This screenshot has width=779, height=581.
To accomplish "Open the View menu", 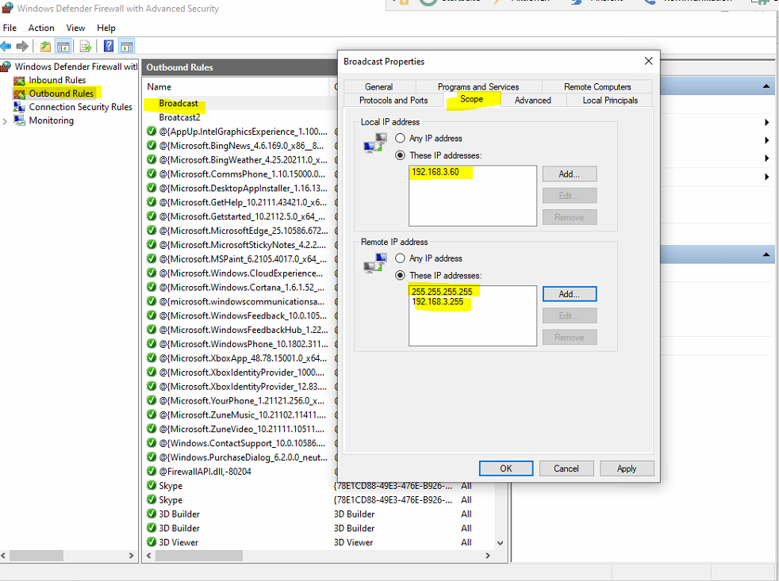I will 75,28.
